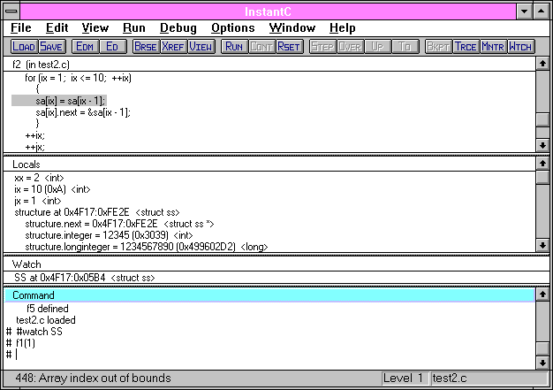Open the Debug menu
Viewport: 553px width, 390px height.
click(178, 28)
